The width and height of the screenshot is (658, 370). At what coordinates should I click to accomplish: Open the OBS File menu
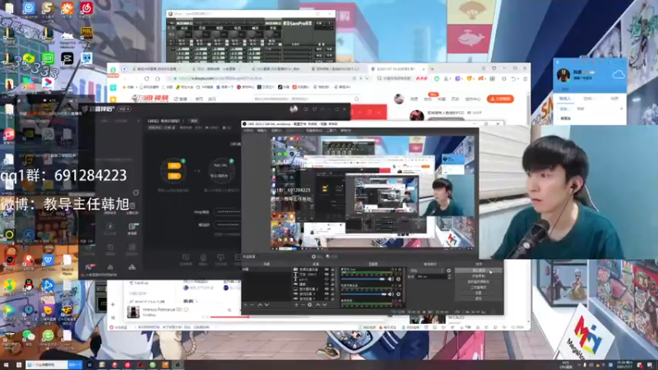click(x=248, y=131)
